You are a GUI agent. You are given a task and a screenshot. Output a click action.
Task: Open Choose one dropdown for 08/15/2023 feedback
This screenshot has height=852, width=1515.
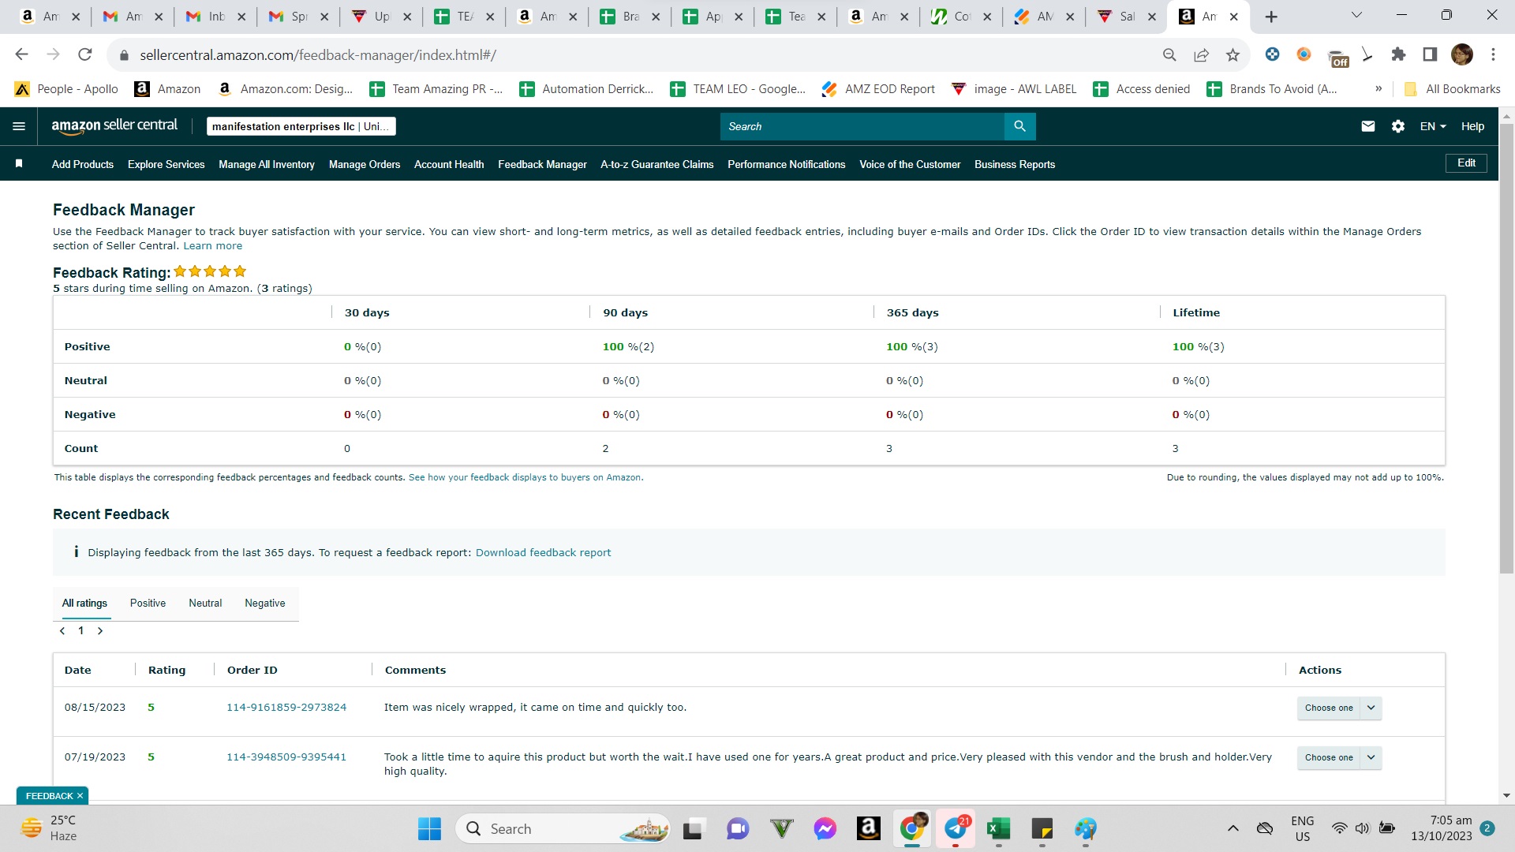pyautogui.click(x=1339, y=708)
